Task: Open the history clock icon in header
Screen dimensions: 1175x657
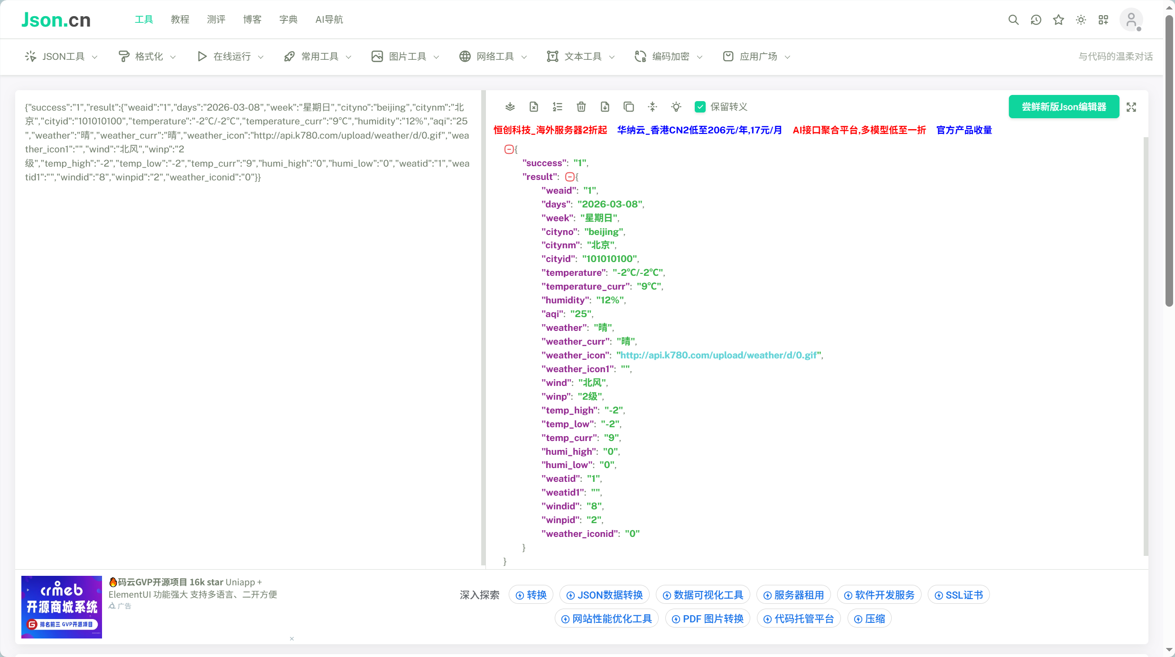Action: click(1035, 20)
